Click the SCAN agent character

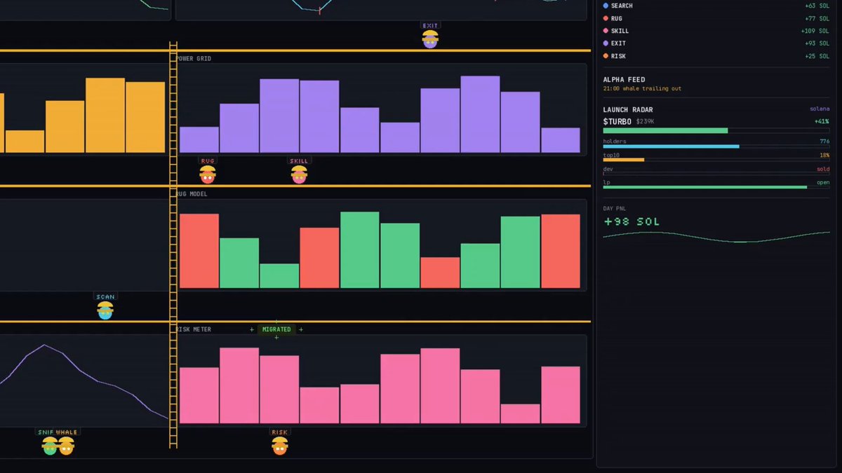(x=105, y=310)
